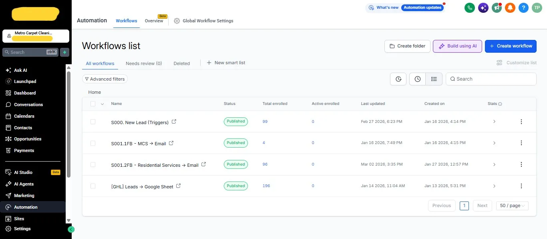Viewport: 547px width, 239px height.
Task: Open S000. New Lead workflow in new tab icon
Action: pos(174,122)
